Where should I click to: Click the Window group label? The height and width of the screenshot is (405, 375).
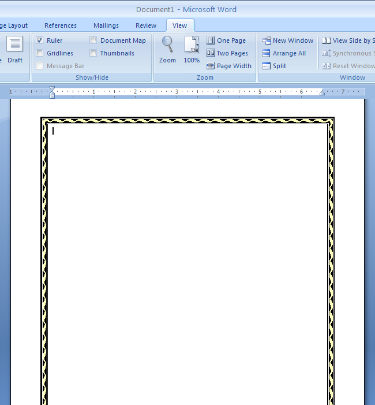pos(352,77)
